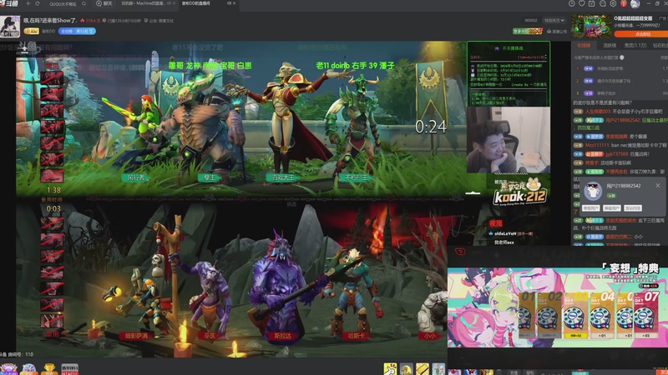Click the flame popularity count 219.4万
Viewport: 668px width, 375px height.
[x=90, y=20]
